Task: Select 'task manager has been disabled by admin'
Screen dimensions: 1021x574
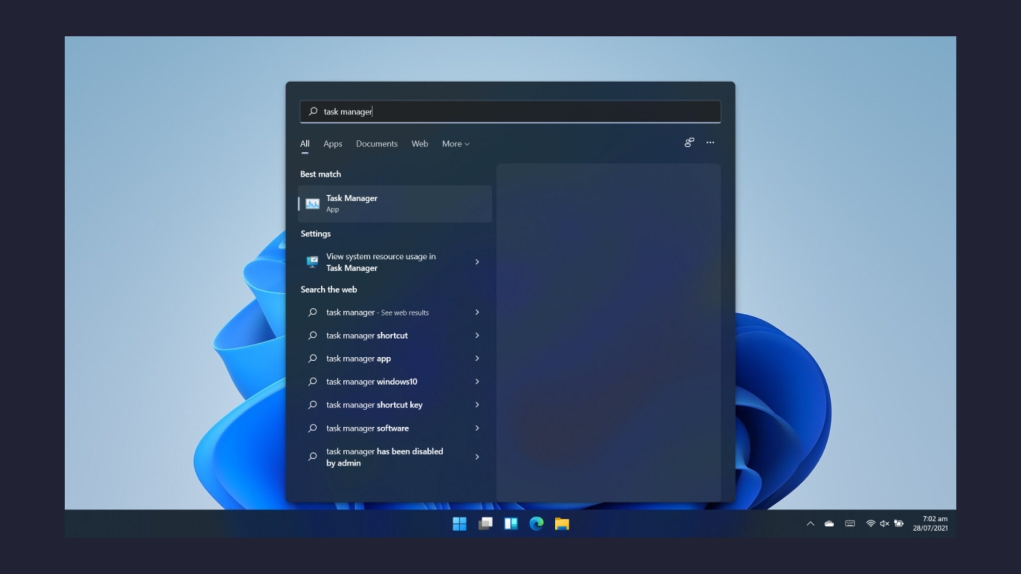Action: pos(394,457)
